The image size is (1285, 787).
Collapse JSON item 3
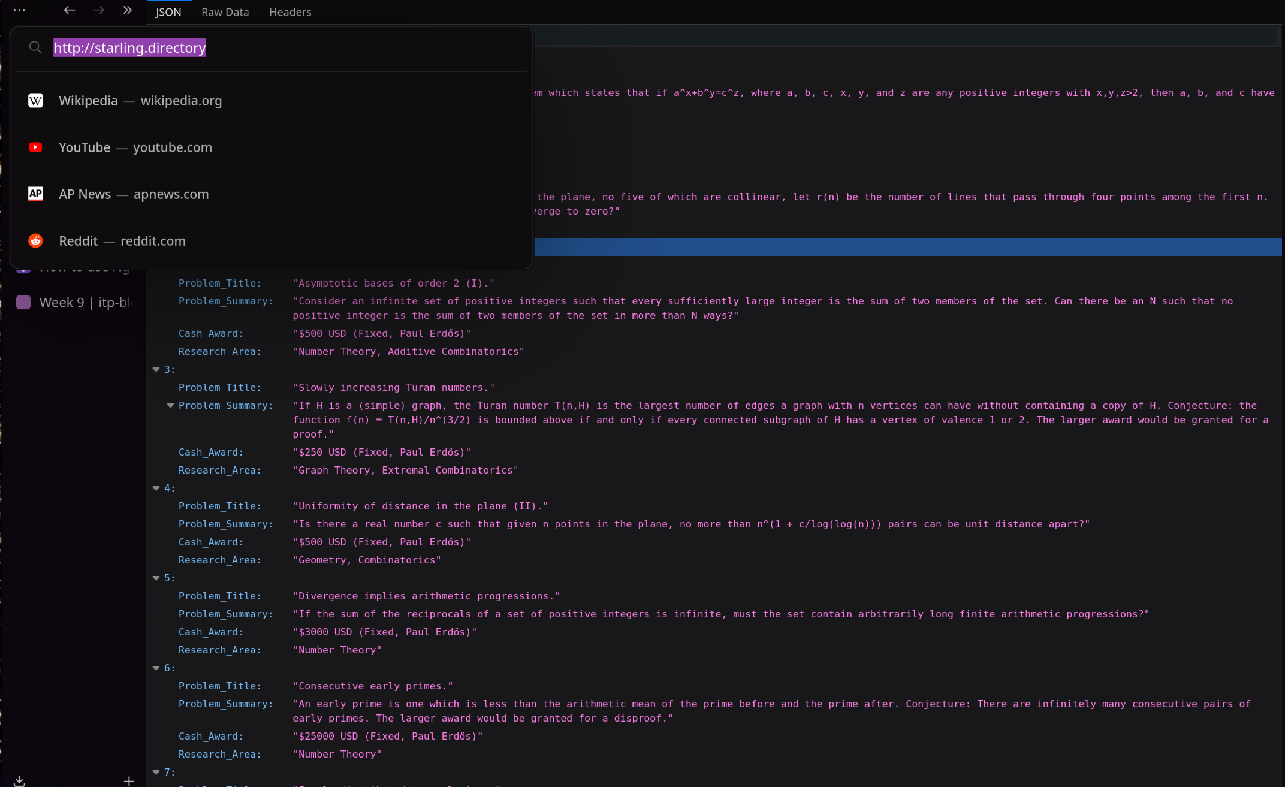point(156,370)
